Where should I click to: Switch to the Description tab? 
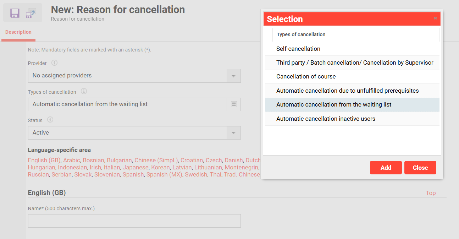18,32
